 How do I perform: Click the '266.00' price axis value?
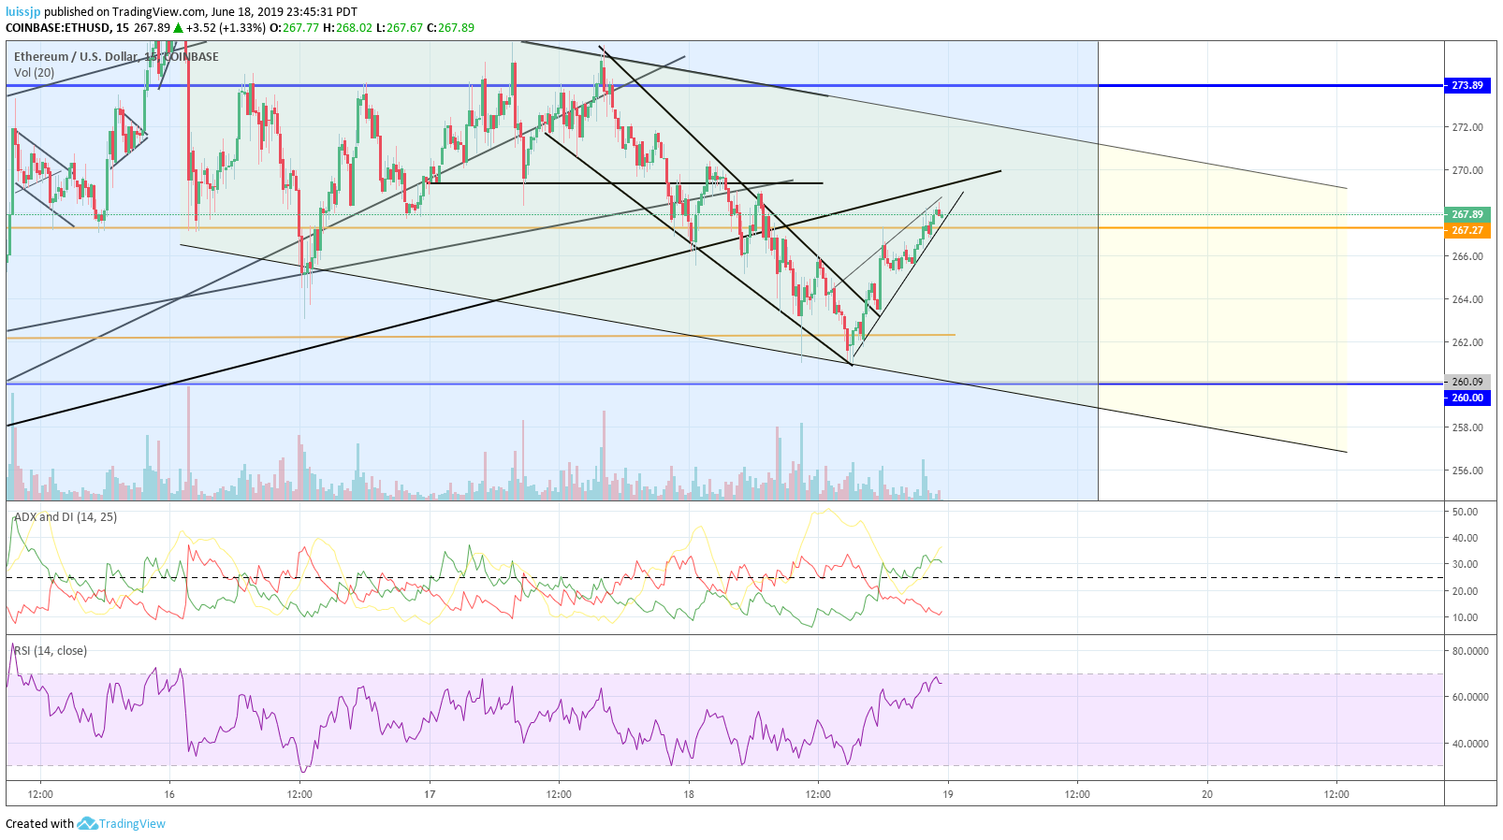[x=1467, y=256]
